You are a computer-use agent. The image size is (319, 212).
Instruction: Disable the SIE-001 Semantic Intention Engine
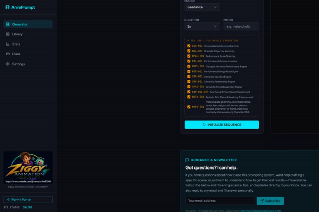[189, 77]
